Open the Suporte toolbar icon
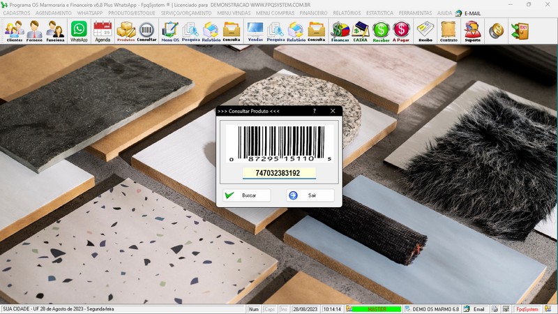The width and height of the screenshot is (558, 314). (x=472, y=31)
